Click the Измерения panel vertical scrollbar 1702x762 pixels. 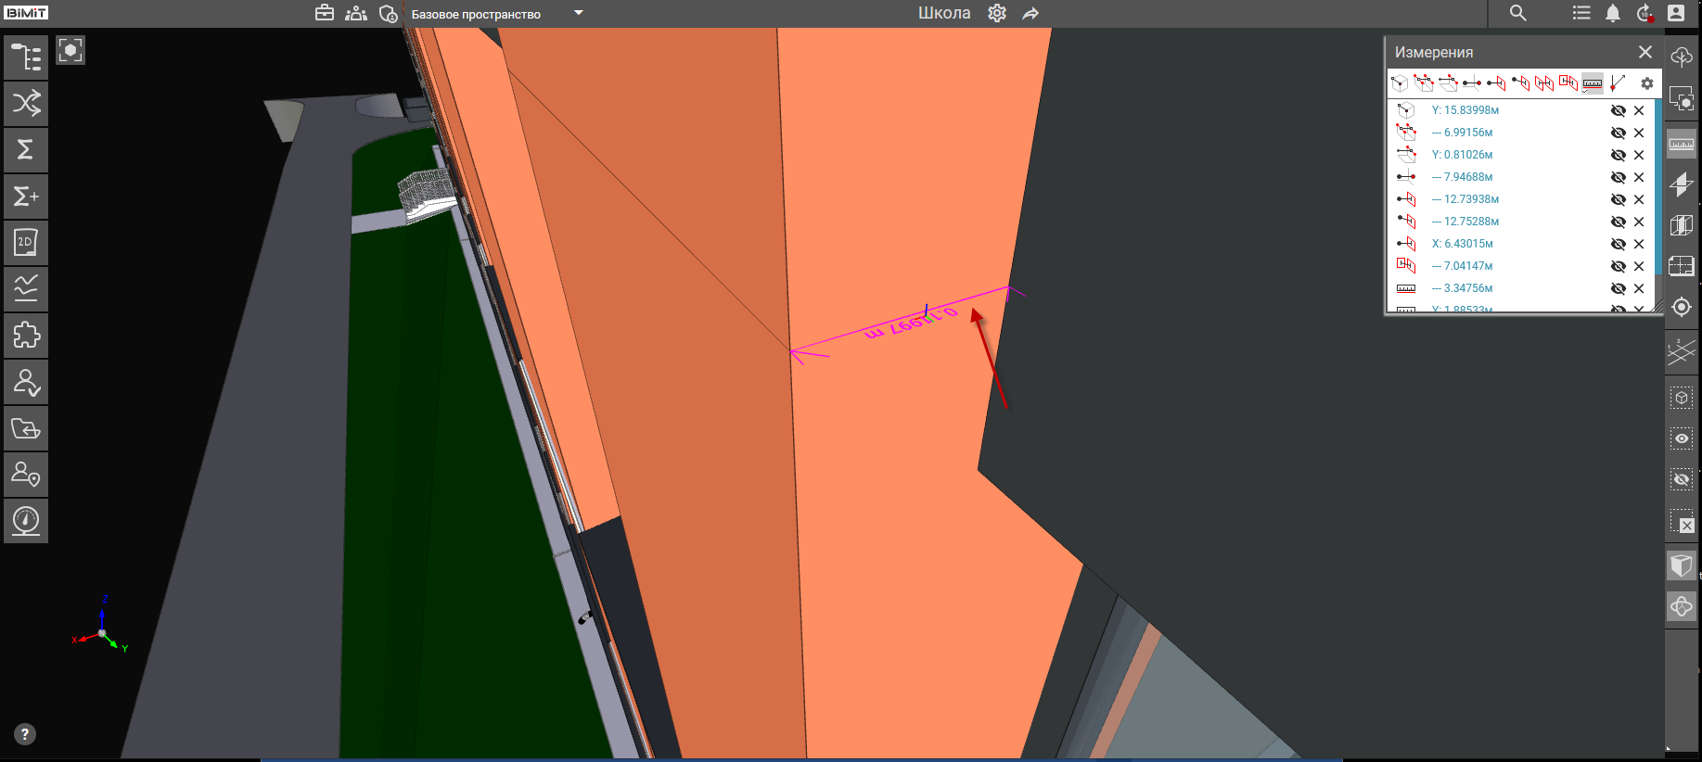click(1657, 204)
